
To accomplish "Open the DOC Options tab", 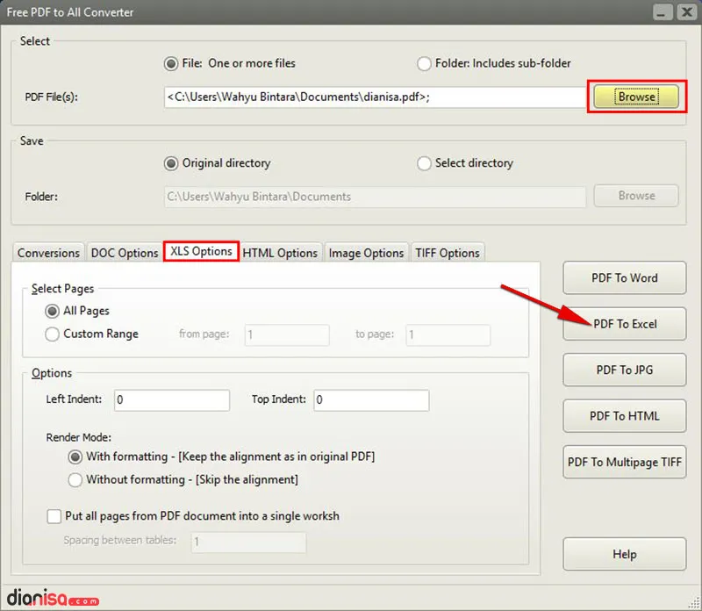I will tap(125, 253).
